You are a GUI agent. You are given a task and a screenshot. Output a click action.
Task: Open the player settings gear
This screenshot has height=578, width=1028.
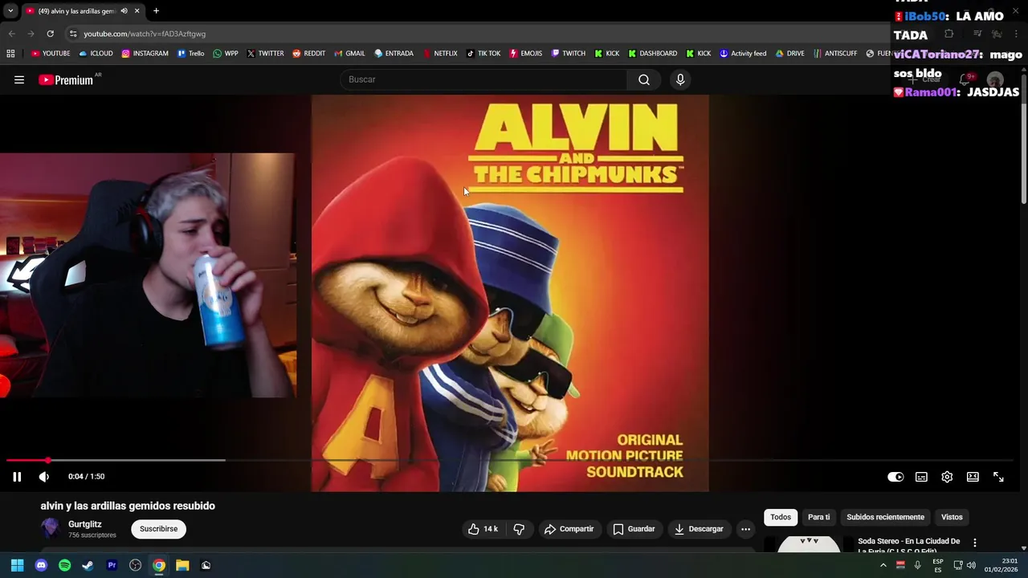coord(947,477)
